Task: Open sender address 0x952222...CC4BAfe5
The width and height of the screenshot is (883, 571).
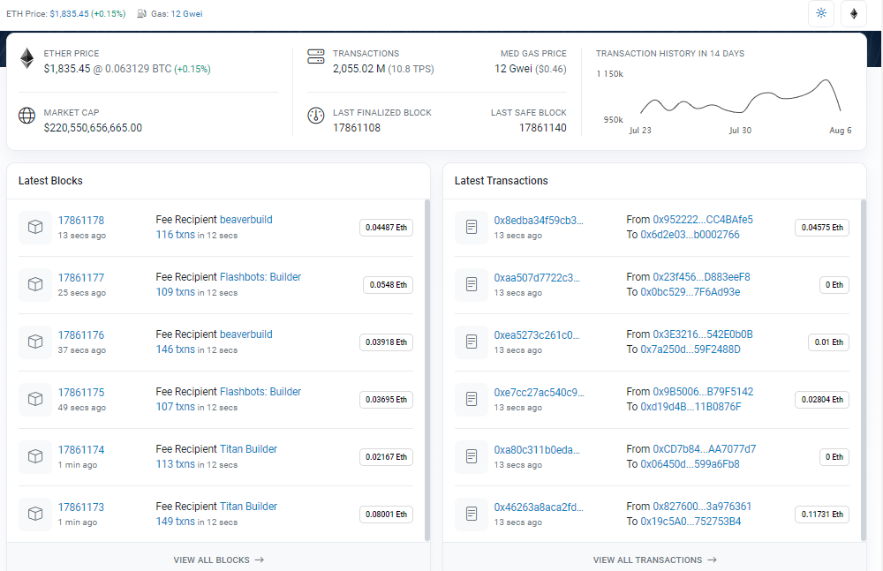Action: point(703,220)
